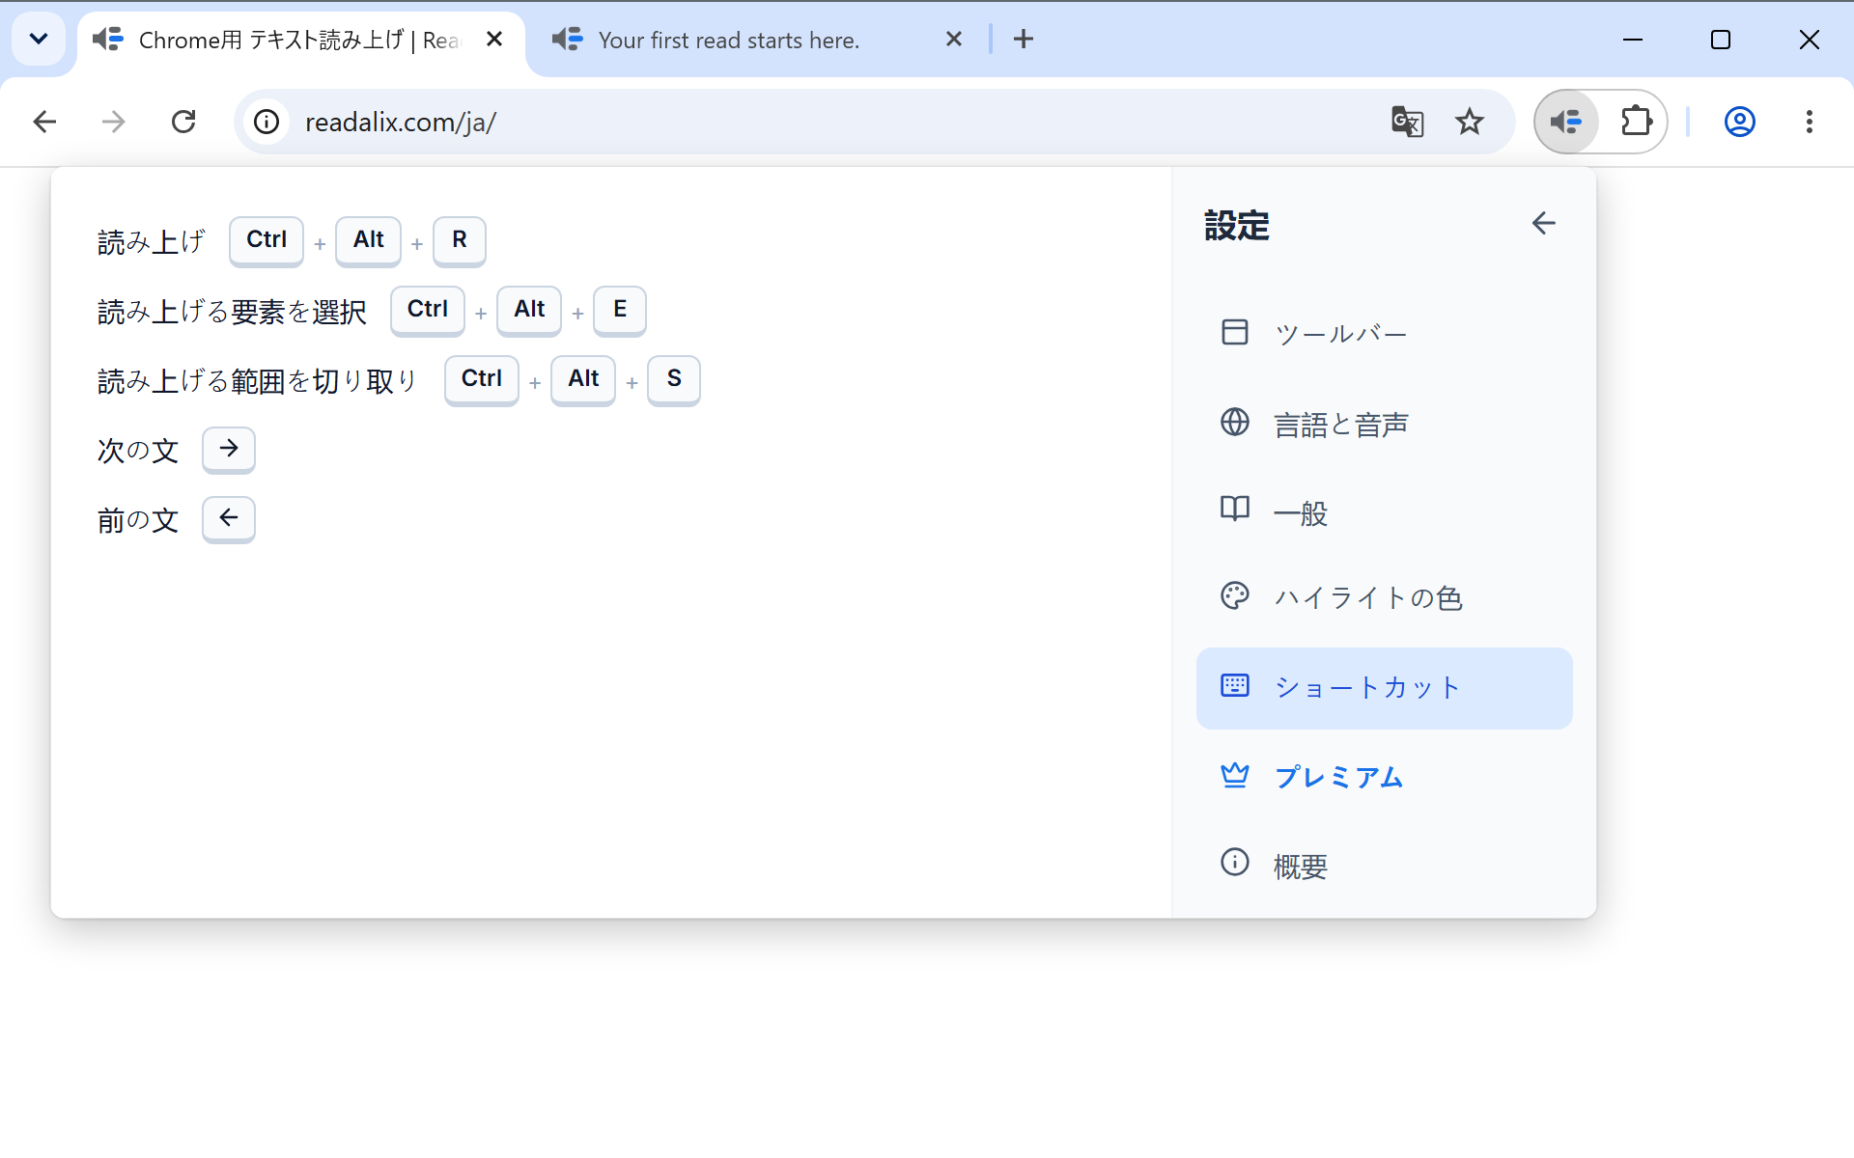
Task: Close the 'Your first read starts here.' tab
Action: point(954,39)
